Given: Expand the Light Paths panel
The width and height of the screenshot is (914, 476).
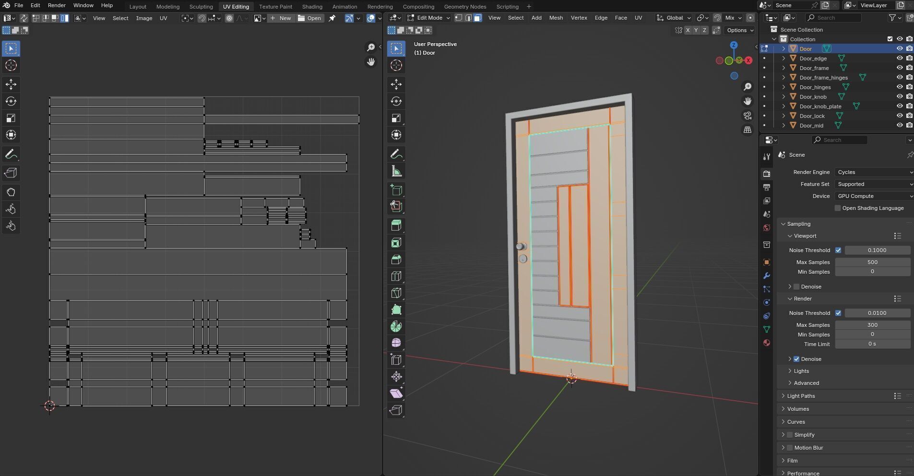Looking at the screenshot, I should coord(801,396).
